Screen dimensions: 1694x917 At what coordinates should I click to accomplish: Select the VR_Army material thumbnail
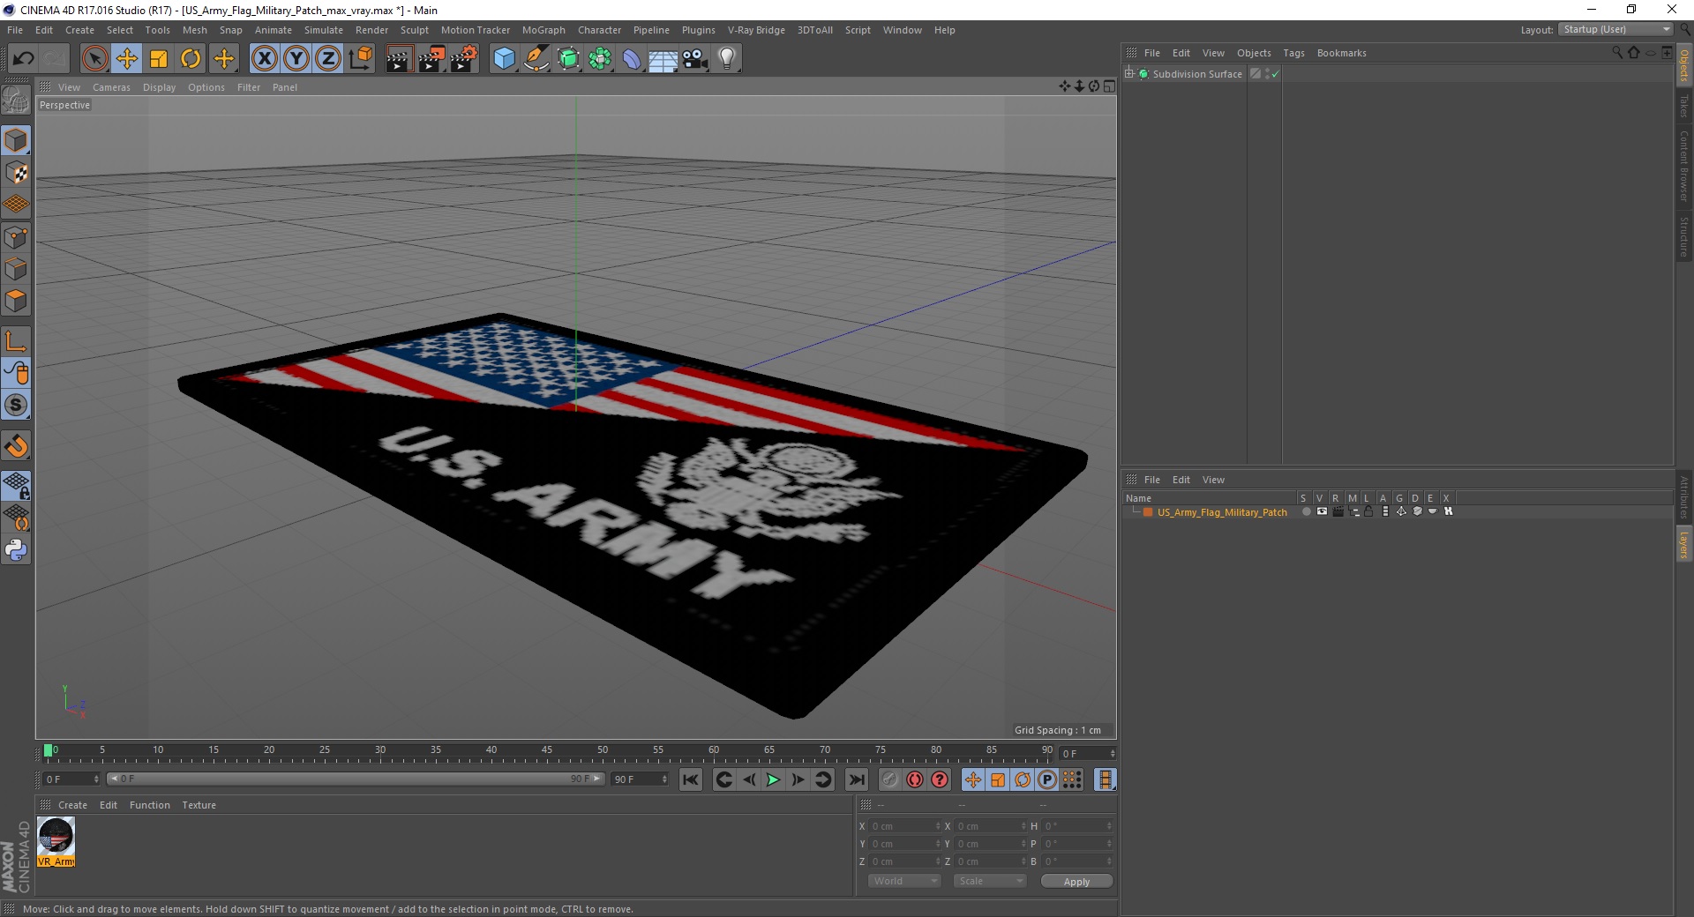tap(56, 841)
